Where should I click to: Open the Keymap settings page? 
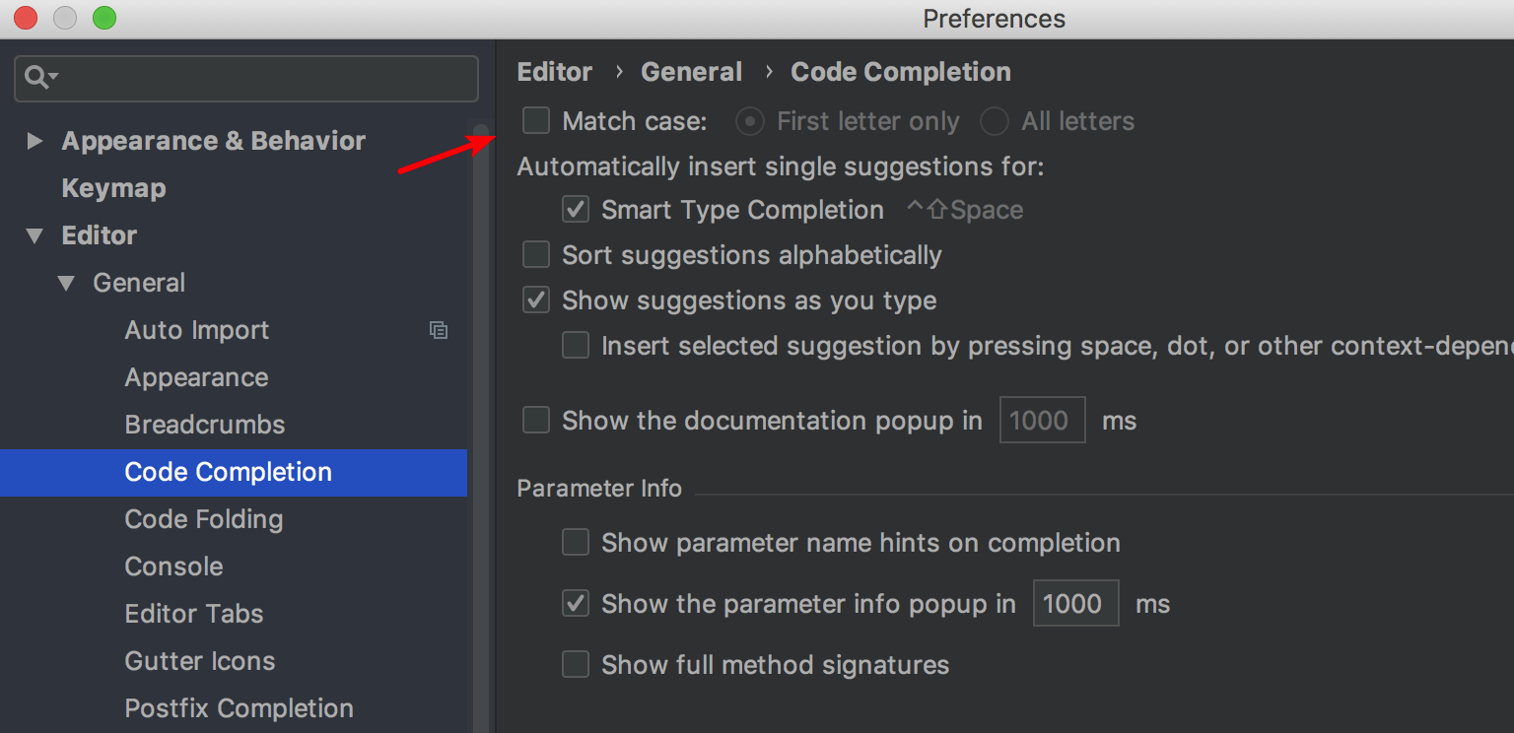coord(113,188)
